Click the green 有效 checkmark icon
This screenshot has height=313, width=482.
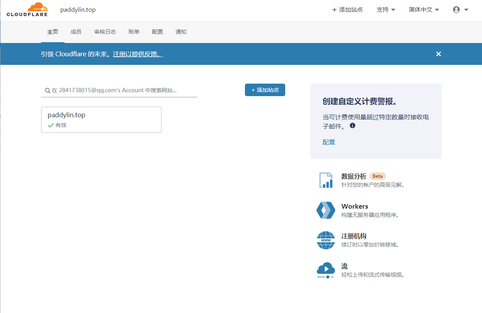pos(50,125)
